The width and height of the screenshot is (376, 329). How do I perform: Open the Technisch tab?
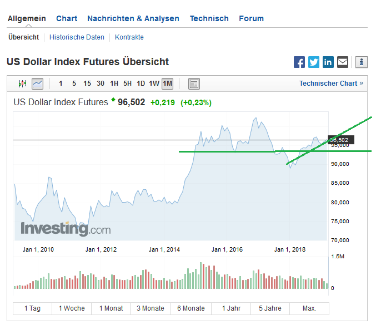209,18
